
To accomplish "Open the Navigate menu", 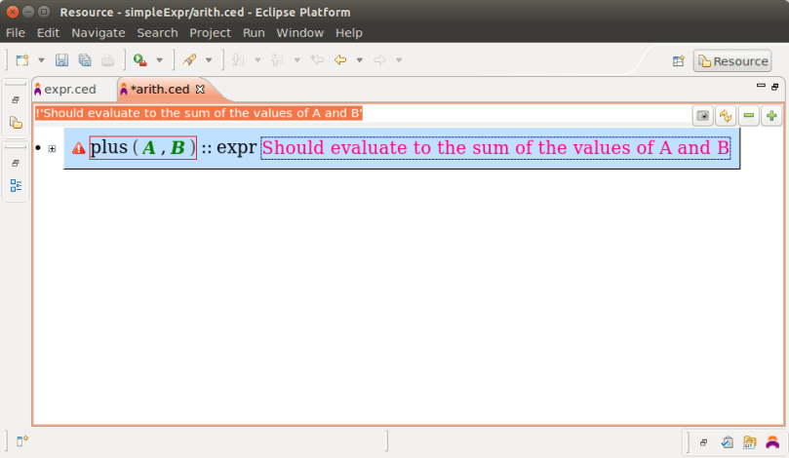I will click(x=99, y=32).
